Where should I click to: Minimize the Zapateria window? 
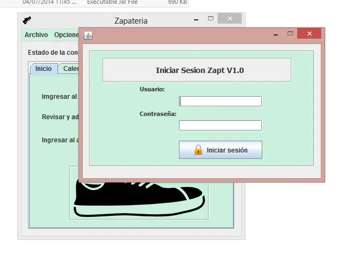click(x=196, y=19)
